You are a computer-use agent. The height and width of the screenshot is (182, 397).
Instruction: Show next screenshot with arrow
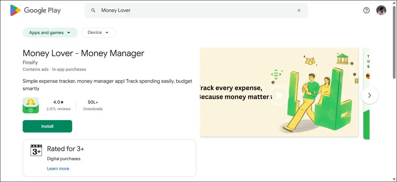click(370, 95)
